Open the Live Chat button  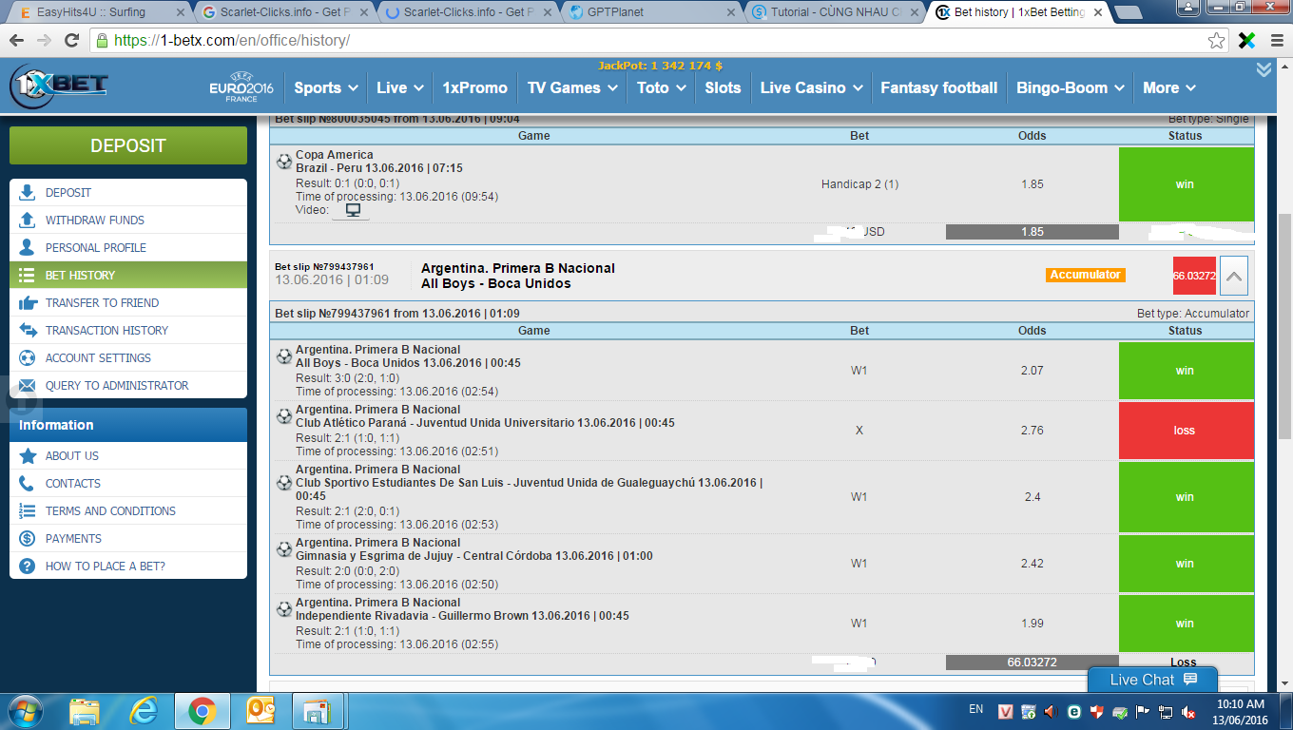click(1153, 680)
